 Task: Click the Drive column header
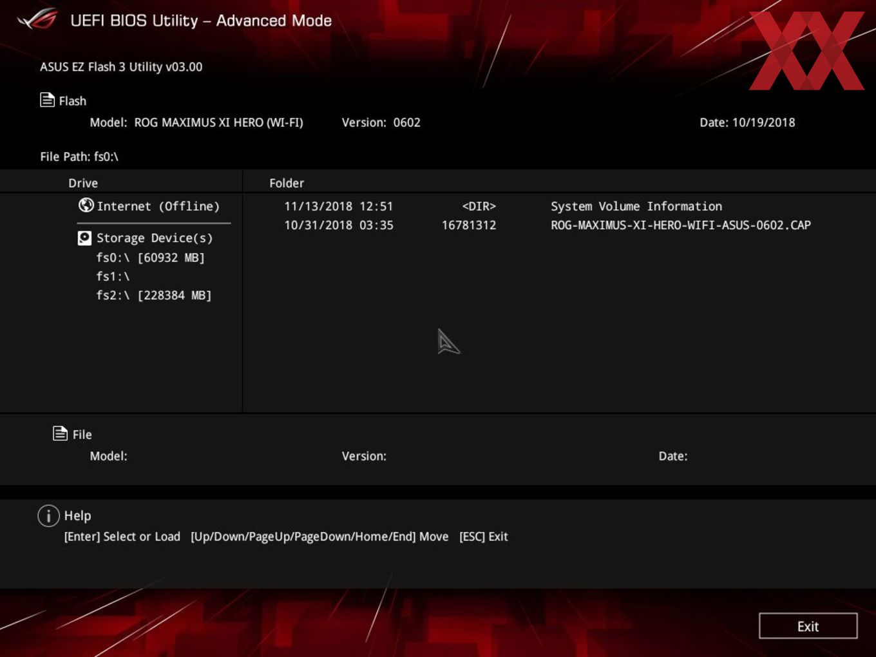pos(83,183)
